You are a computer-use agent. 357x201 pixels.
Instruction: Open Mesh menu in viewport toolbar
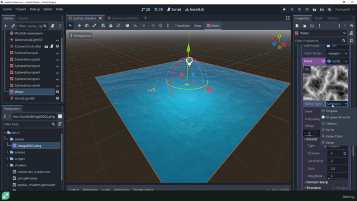pyautogui.click(x=213, y=26)
